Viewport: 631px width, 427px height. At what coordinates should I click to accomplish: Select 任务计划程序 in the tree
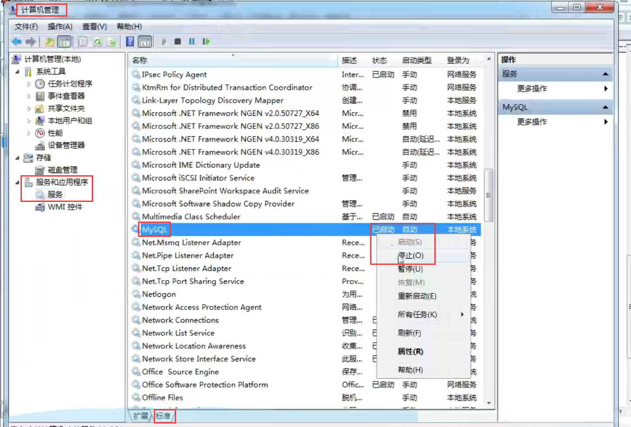tap(70, 83)
